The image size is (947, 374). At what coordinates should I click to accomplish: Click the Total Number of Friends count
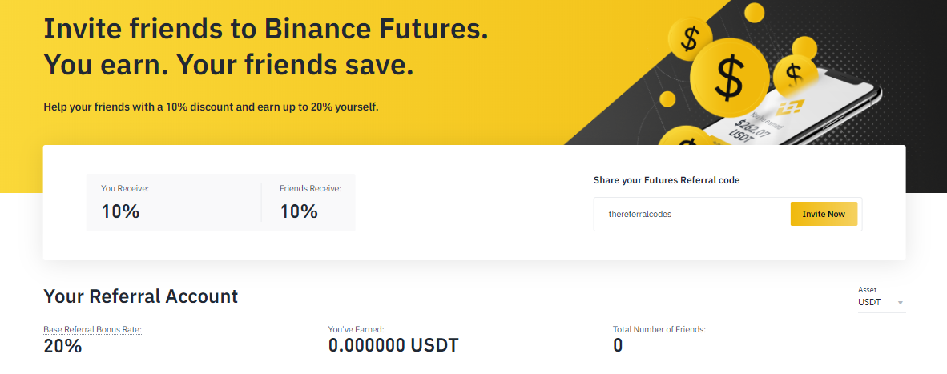(618, 346)
